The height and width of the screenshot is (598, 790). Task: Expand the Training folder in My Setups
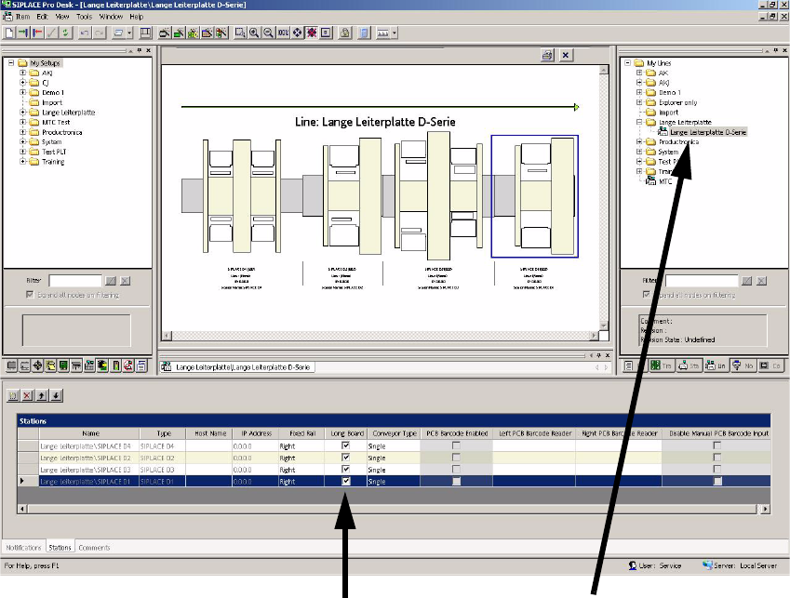(22, 162)
